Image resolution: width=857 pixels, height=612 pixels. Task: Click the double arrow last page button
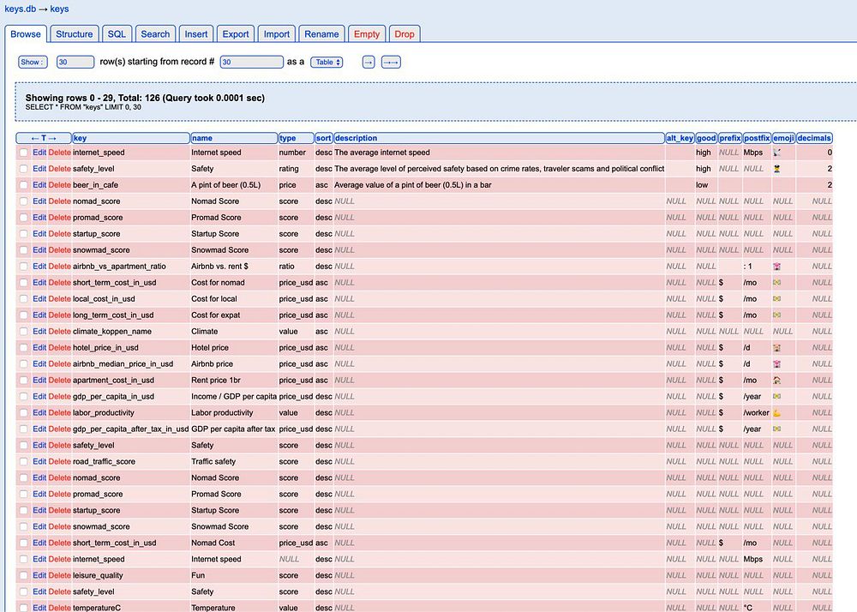392,63
